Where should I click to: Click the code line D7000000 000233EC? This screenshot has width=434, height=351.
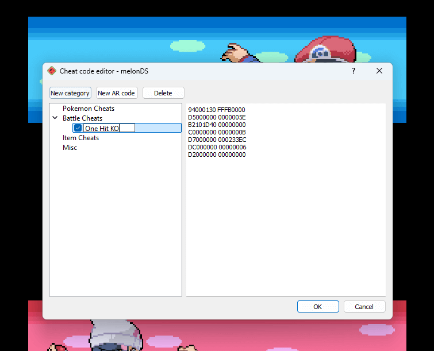point(217,140)
